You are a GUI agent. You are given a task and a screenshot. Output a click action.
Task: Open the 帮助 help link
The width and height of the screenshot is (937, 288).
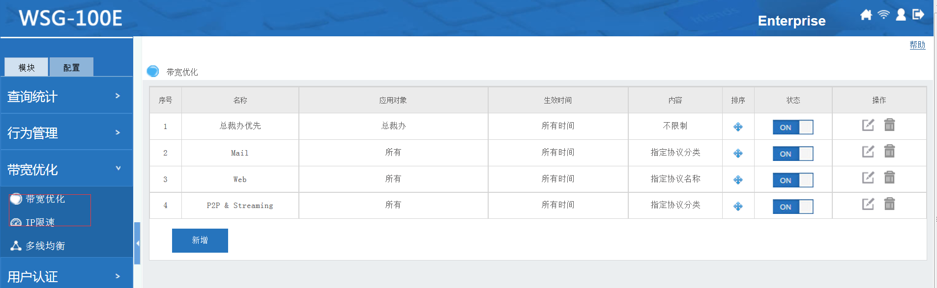pyautogui.click(x=917, y=45)
